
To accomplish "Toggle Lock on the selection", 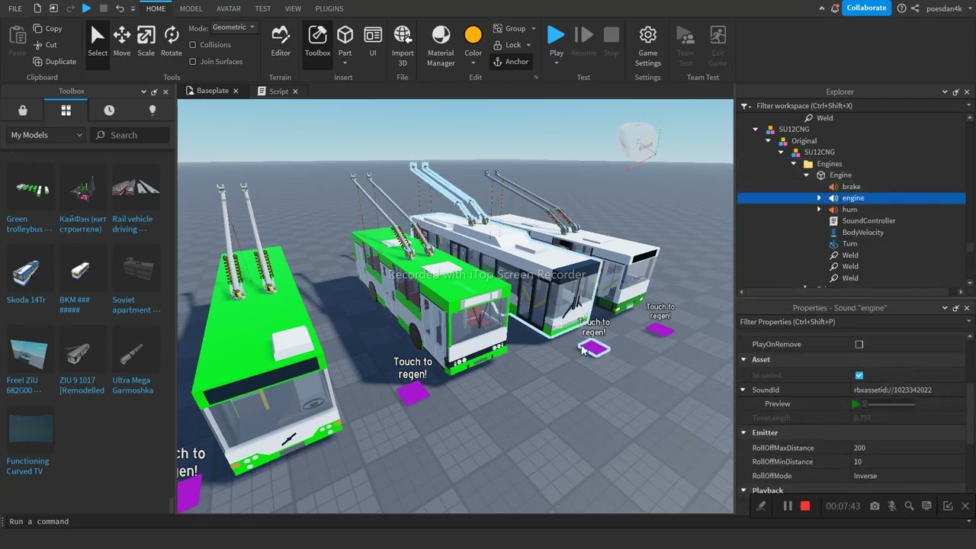I will 508,45.
